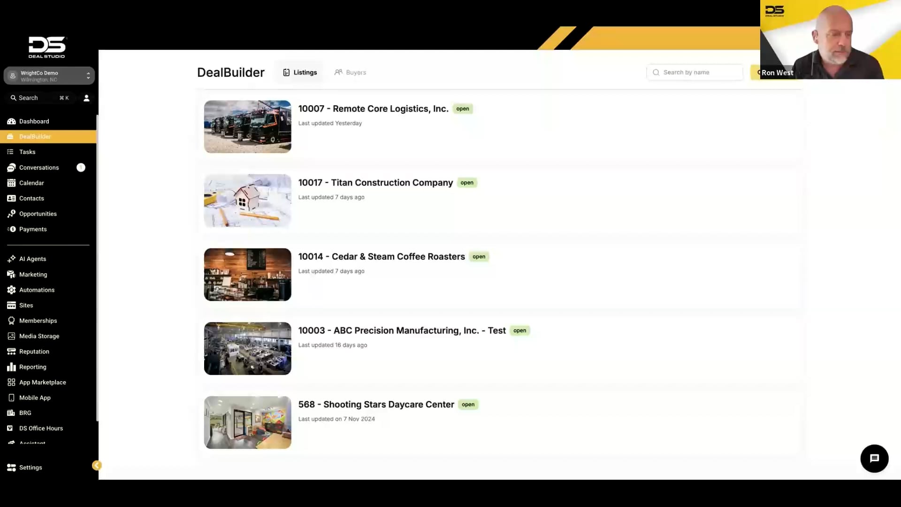Open the Opportunities section

coord(38,214)
